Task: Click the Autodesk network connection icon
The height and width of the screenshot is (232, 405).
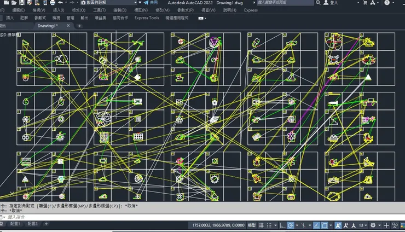Action: (x=373, y=3)
